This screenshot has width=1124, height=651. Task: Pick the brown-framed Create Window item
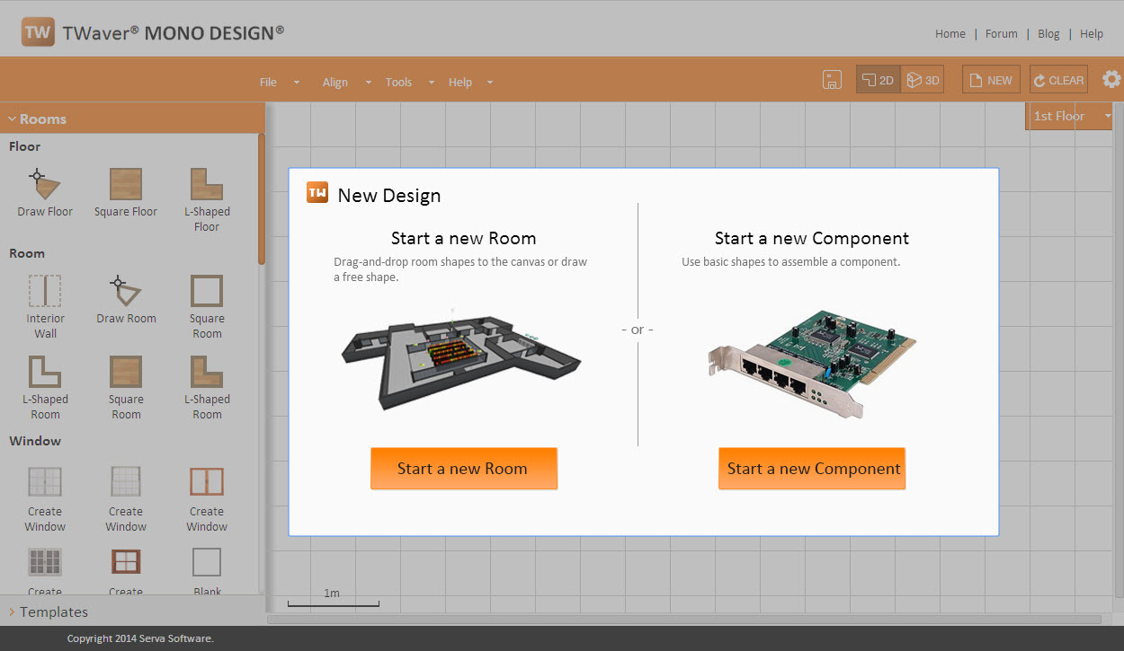tap(207, 499)
